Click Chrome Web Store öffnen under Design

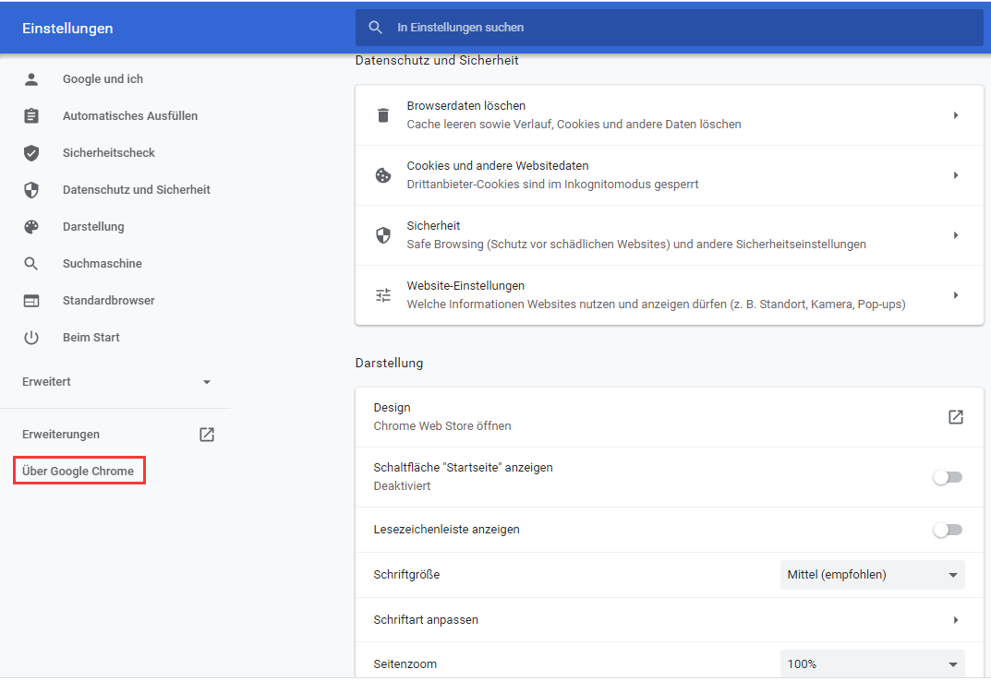tap(441, 426)
